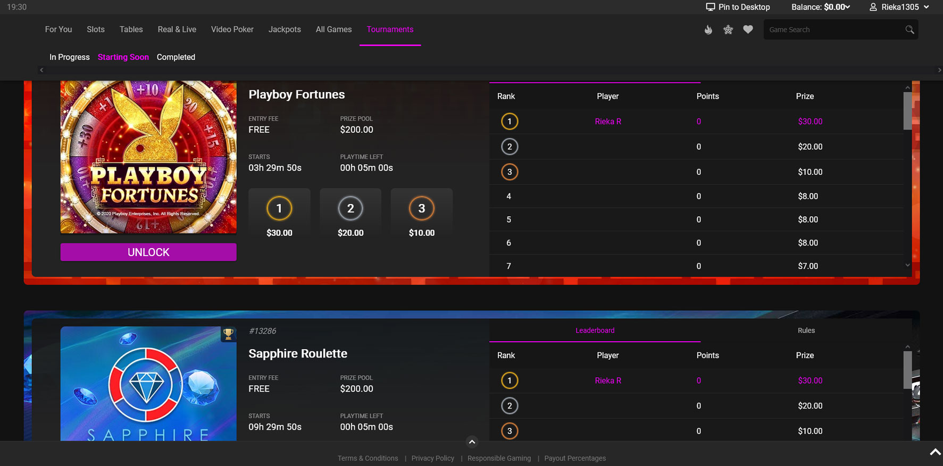Click the Pin to Desktop monitor icon
Image resolution: width=943 pixels, height=466 pixels.
click(x=710, y=7)
